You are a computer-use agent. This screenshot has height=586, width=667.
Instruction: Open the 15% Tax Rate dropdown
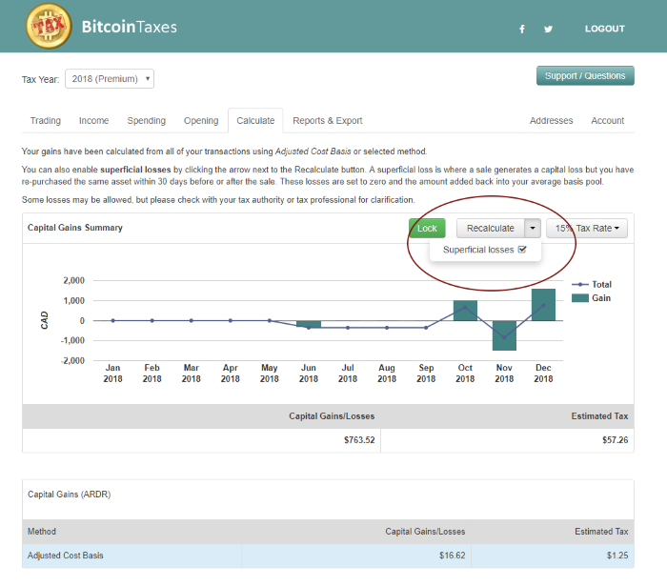click(587, 229)
